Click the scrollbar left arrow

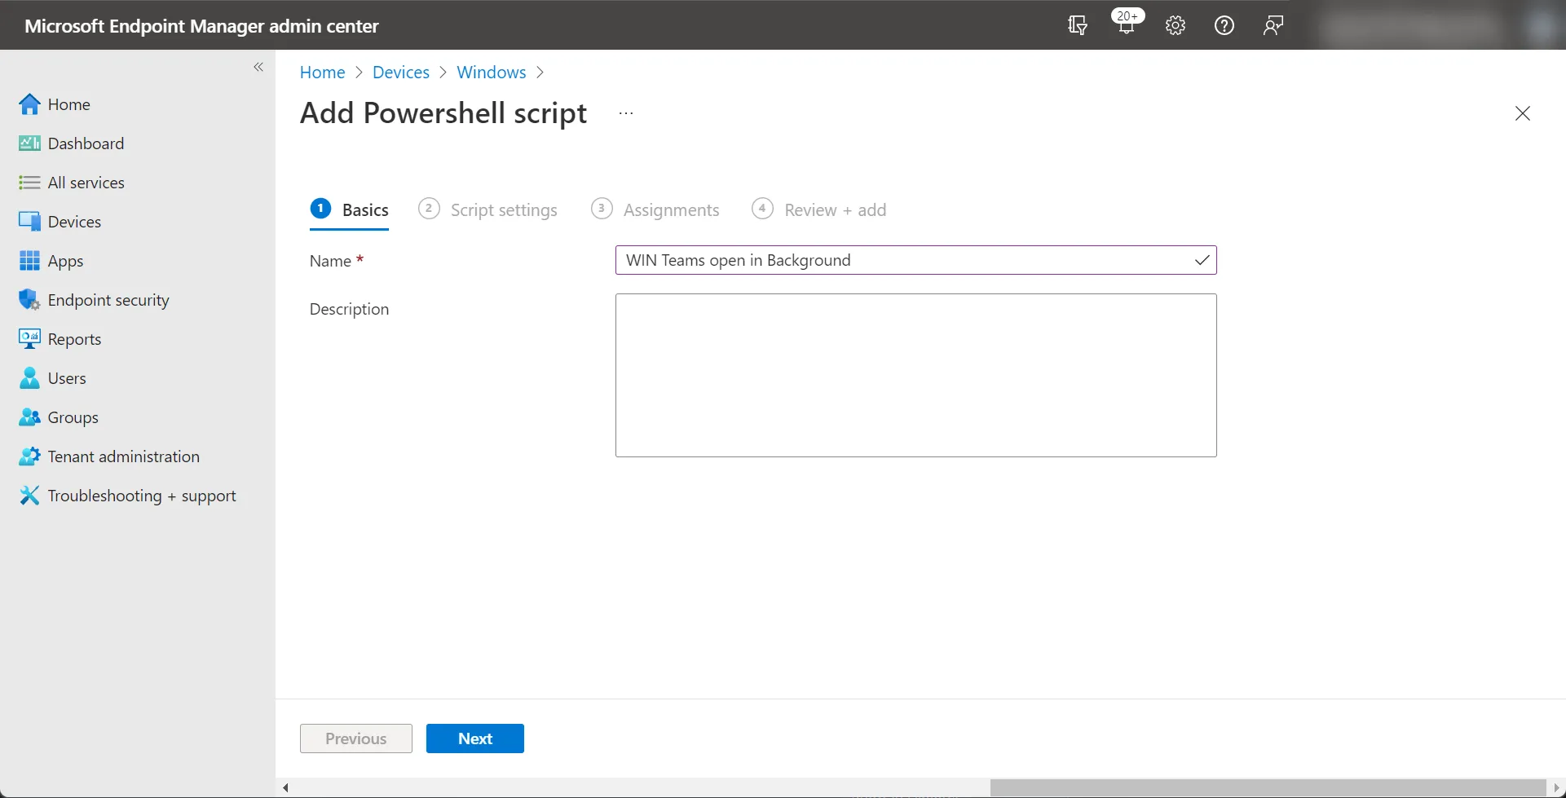(285, 787)
